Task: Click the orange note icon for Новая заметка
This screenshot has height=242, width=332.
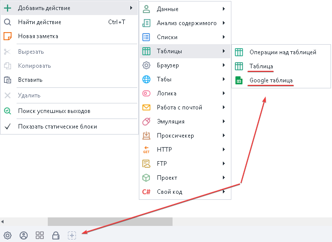Action: pyautogui.click(x=8, y=36)
